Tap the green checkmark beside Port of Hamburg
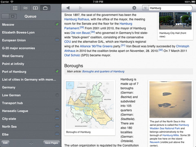 (x=57, y=71)
